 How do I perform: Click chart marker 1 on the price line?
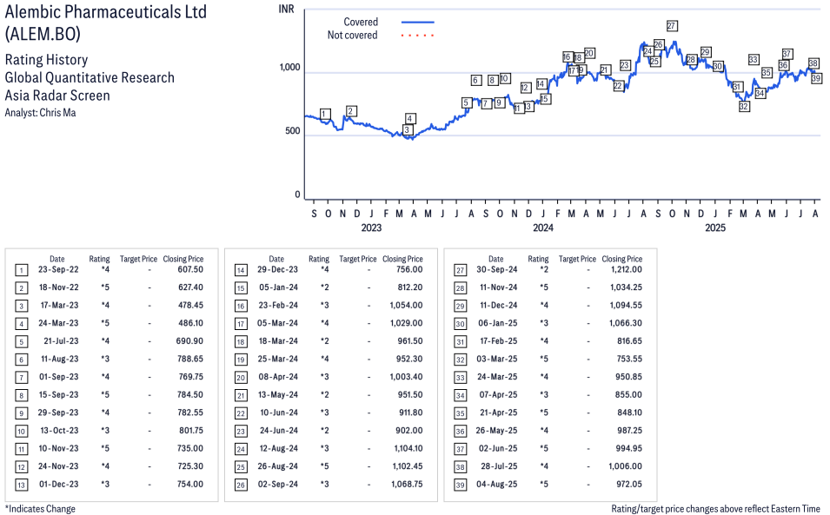(x=325, y=114)
